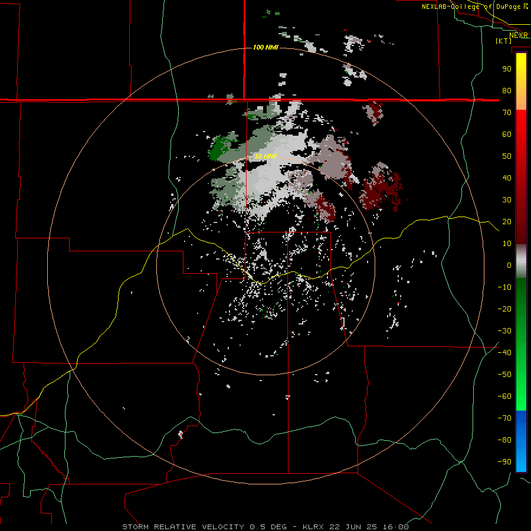Click the -60 value on the velocity scale
Image resolution: width=531 pixels, height=531 pixels.
pyautogui.click(x=504, y=396)
